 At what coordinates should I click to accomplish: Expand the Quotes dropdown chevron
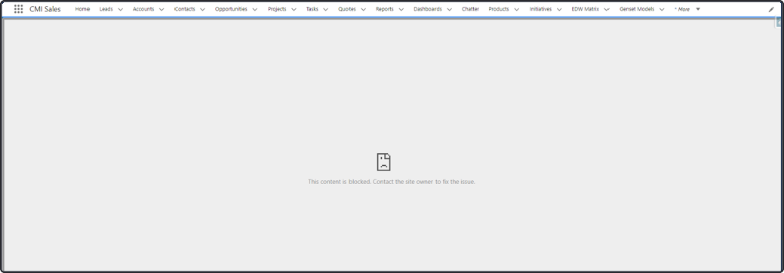pos(364,10)
